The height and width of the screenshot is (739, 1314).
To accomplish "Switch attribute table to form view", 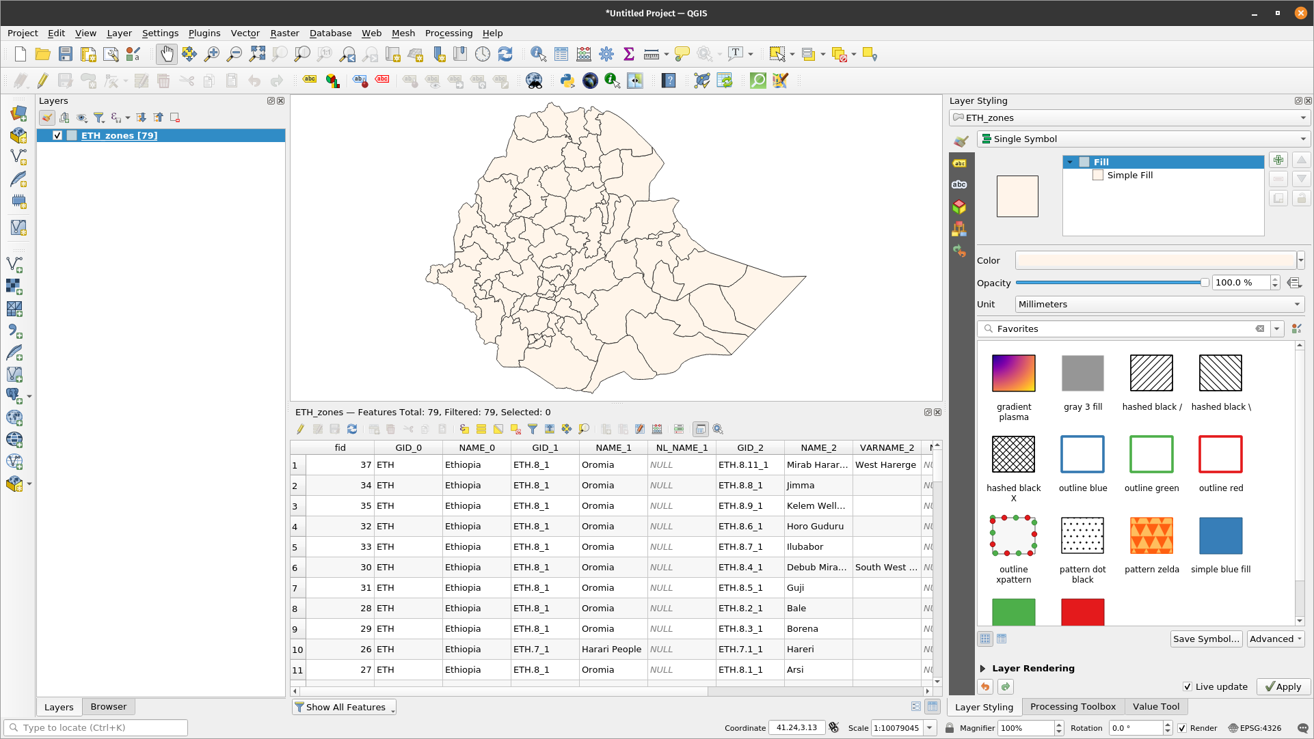I will (x=916, y=707).
